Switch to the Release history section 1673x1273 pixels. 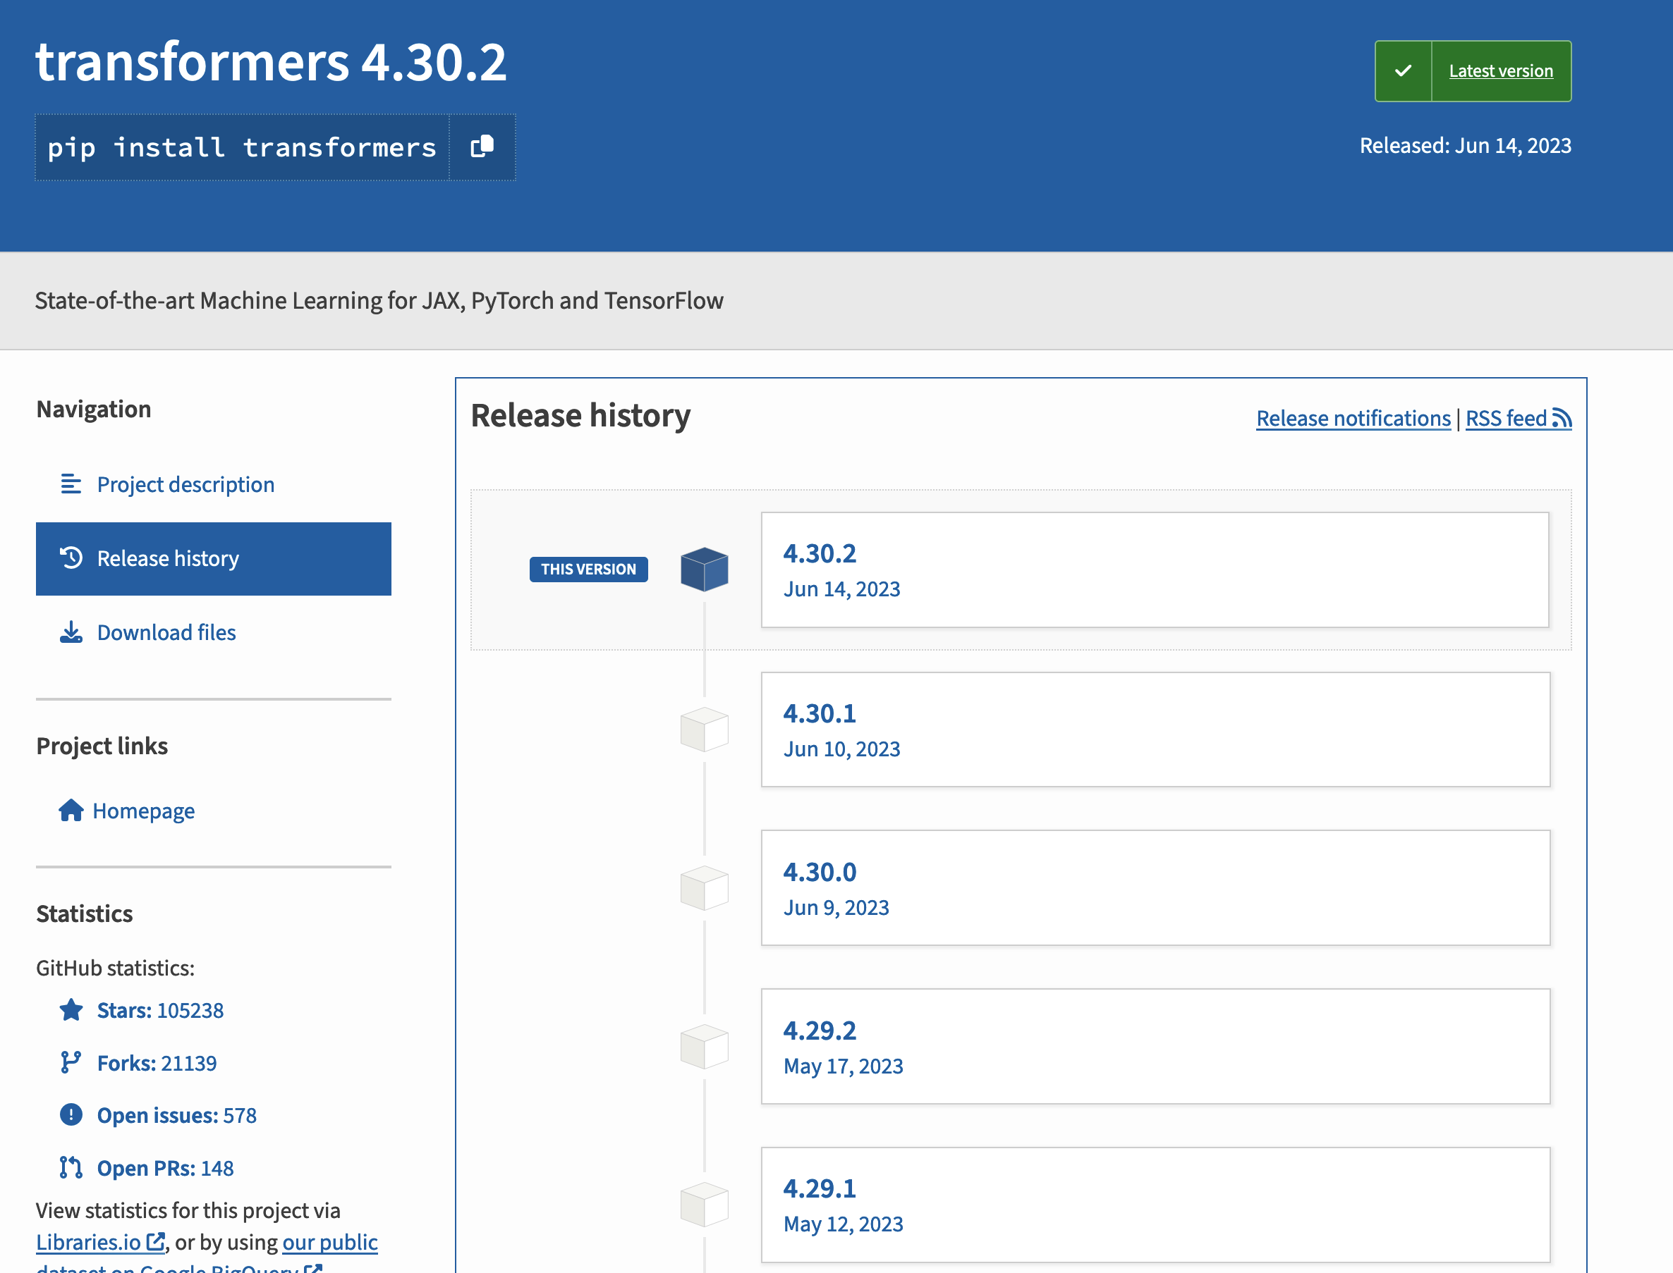coord(168,558)
